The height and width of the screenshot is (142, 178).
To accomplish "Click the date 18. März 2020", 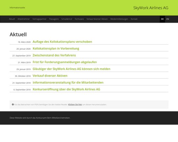I will coord(24,42).
